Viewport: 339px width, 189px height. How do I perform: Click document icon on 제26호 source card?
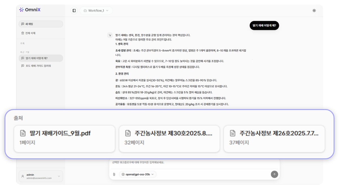[x=233, y=133]
